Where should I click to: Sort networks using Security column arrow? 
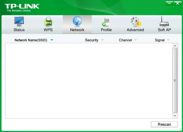(103, 40)
